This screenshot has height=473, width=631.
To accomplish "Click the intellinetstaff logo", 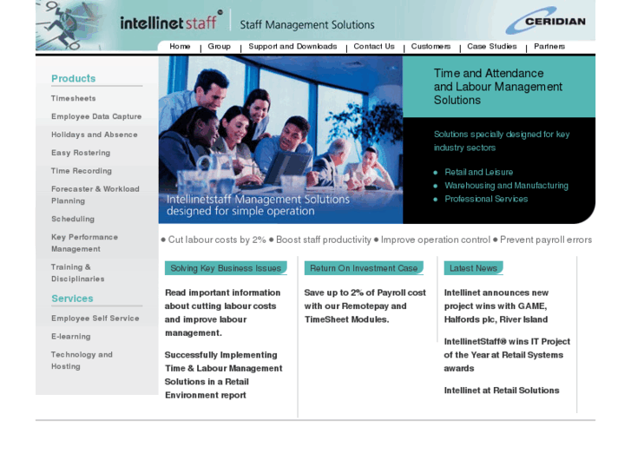I will [171, 22].
